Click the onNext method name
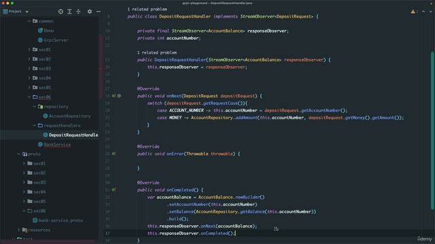The image size is (435, 244). tap(174, 96)
